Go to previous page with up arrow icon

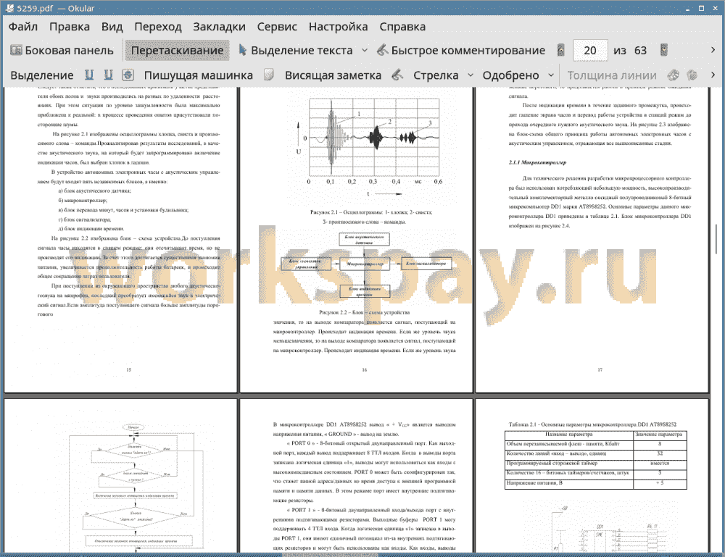coord(561,50)
